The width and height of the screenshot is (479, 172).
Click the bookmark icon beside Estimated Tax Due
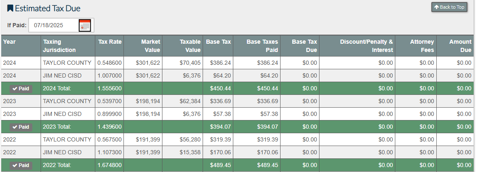coord(10,8)
